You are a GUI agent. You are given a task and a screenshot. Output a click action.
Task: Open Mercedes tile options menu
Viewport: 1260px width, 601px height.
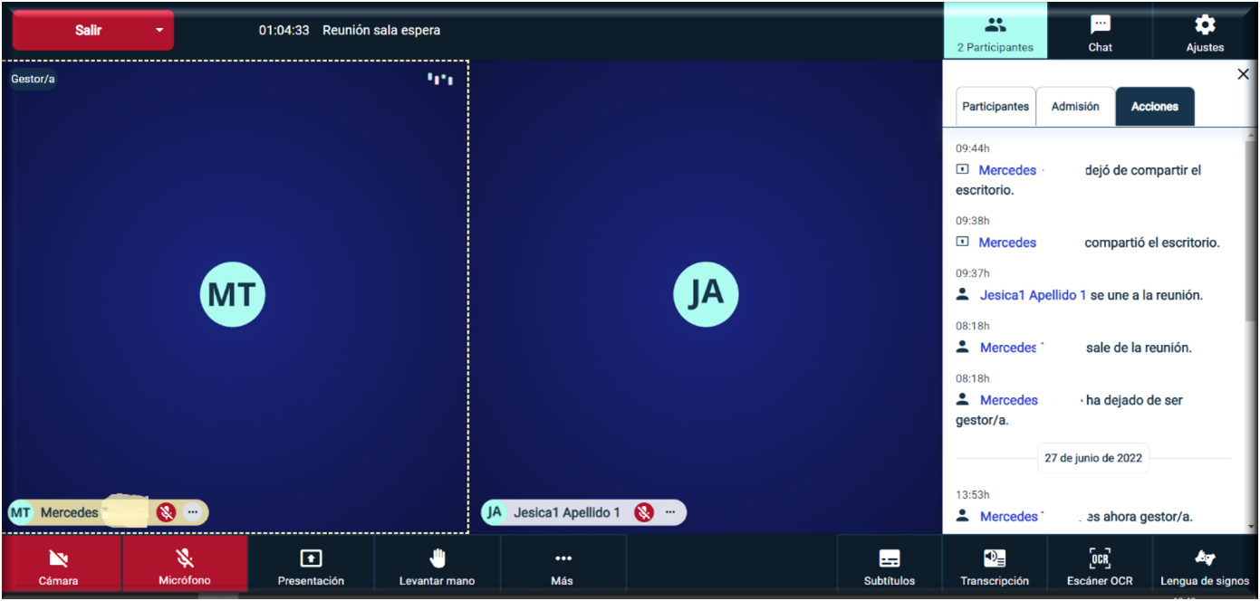tap(192, 512)
